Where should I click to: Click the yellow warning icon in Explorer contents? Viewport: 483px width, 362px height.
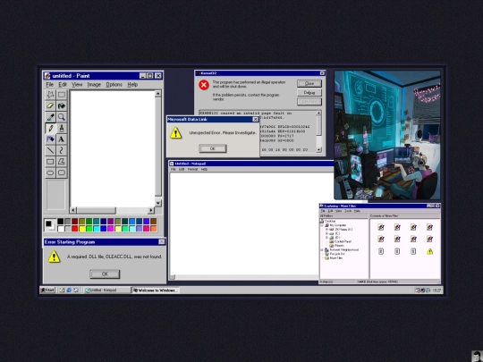(x=429, y=251)
